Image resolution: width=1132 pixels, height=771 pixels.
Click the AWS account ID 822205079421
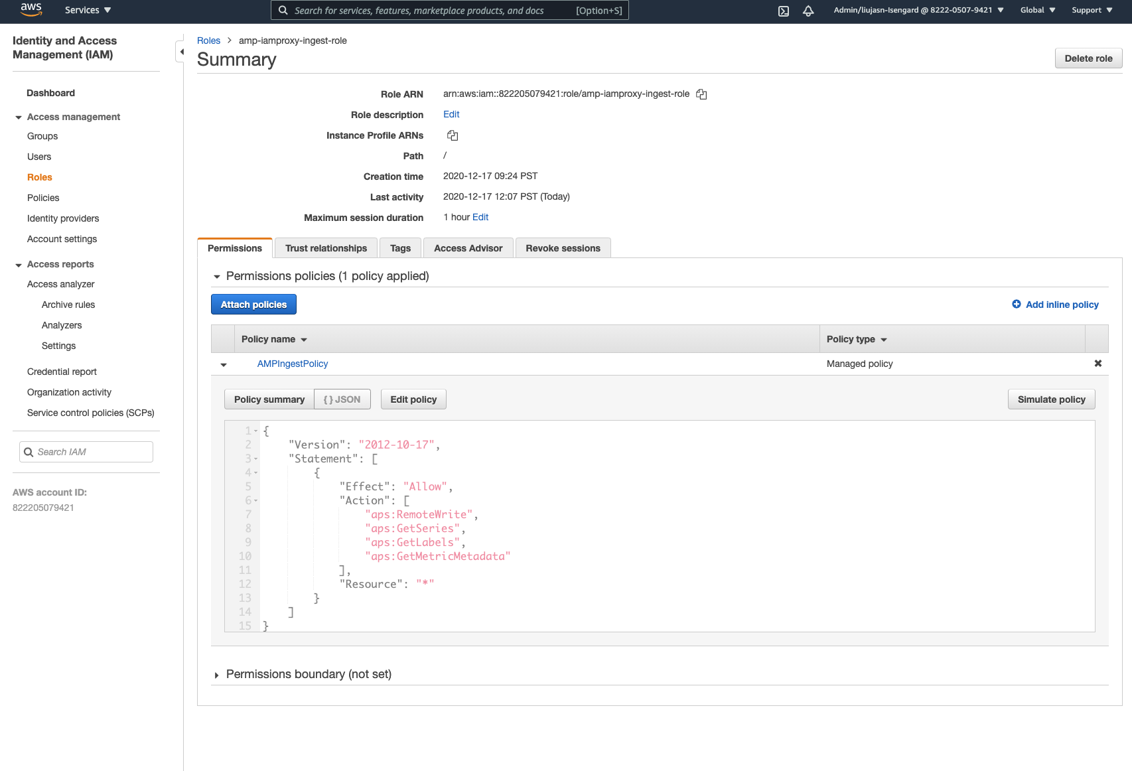pyautogui.click(x=43, y=508)
